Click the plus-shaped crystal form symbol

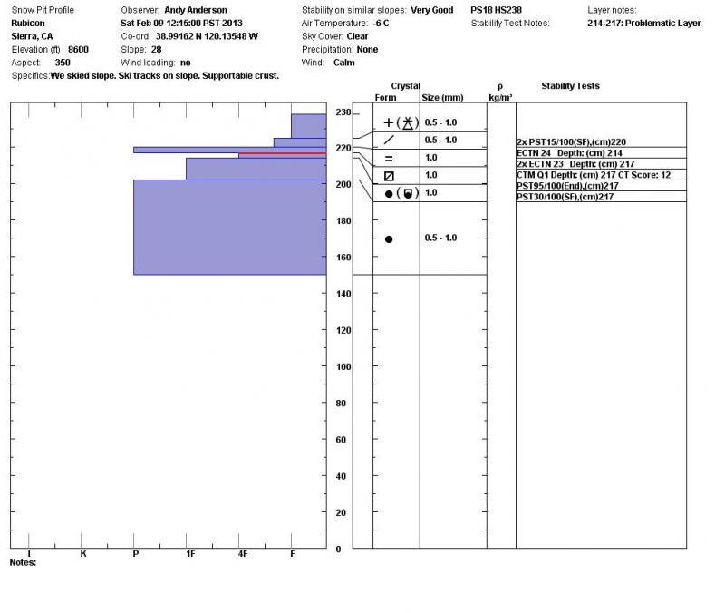click(390, 122)
